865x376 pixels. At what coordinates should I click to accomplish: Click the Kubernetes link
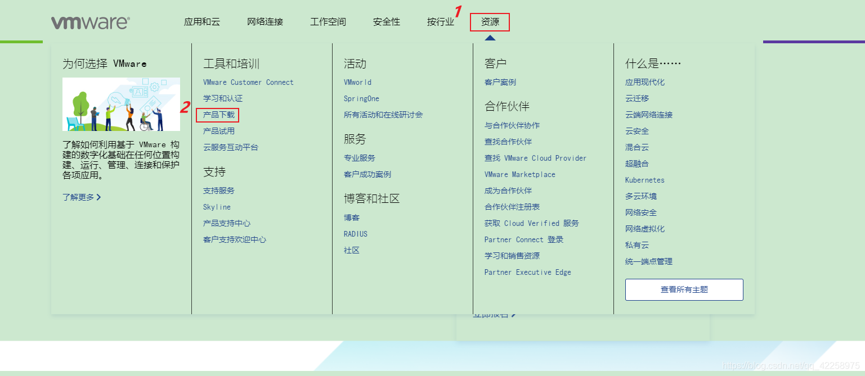(645, 180)
